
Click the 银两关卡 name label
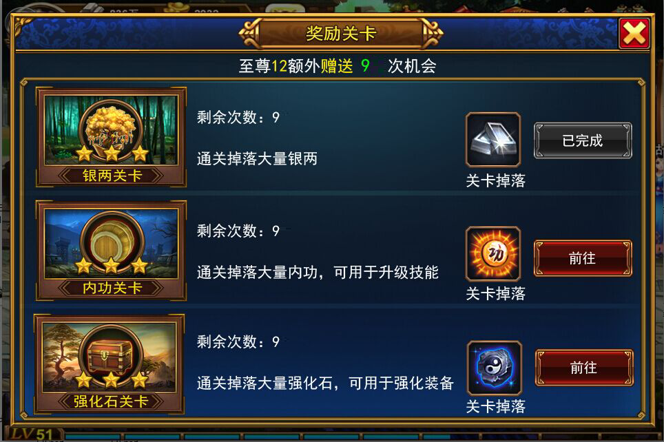[x=112, y=176]
